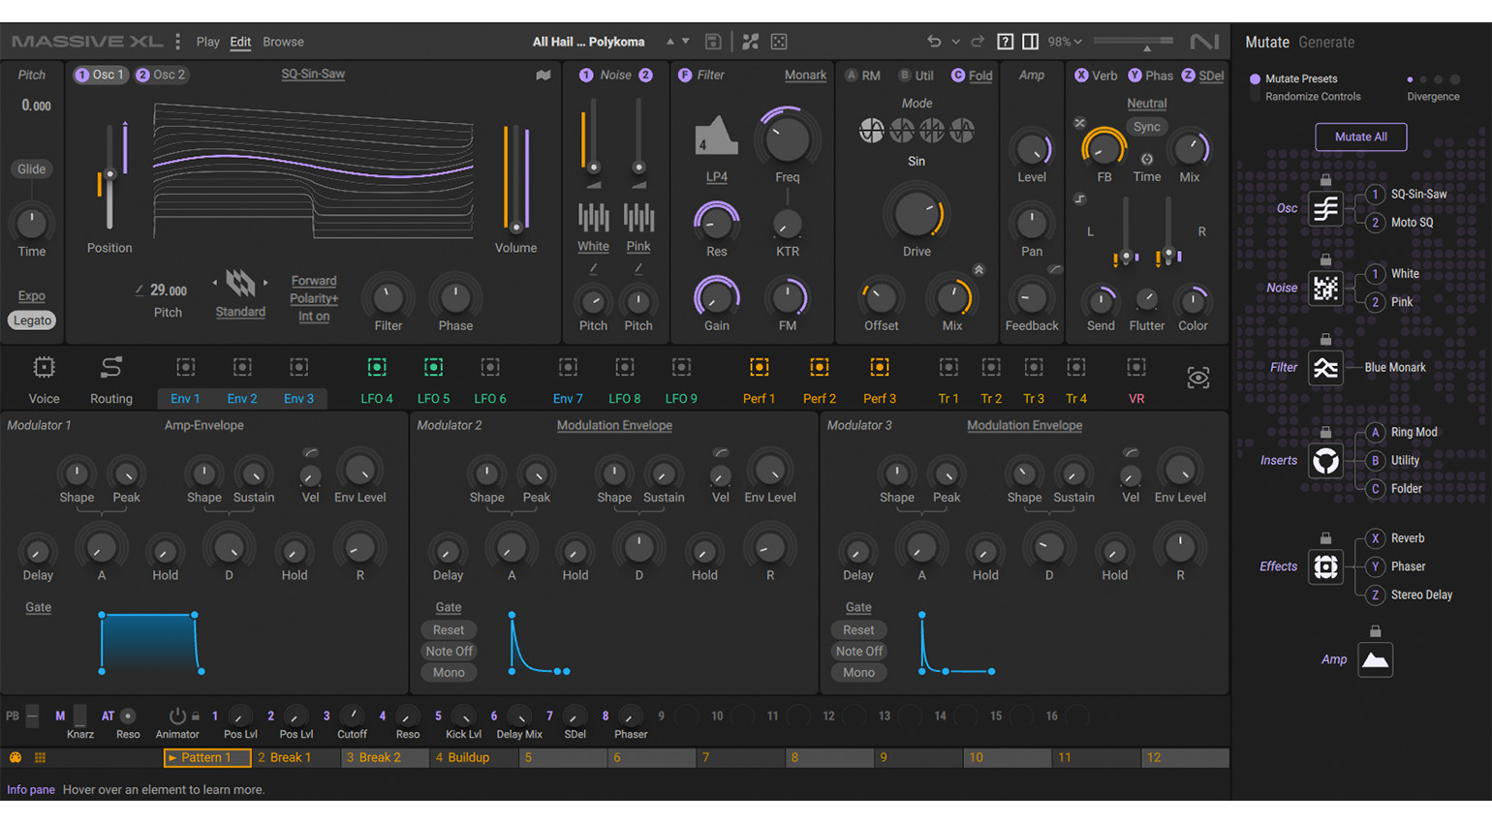Click the Mutate All button

pos(1361,137)
